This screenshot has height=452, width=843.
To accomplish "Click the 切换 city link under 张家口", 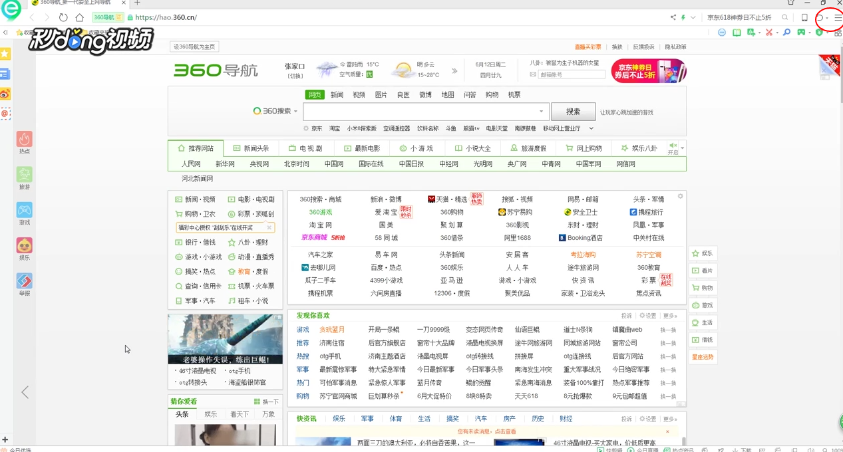I will click(295, 76).
